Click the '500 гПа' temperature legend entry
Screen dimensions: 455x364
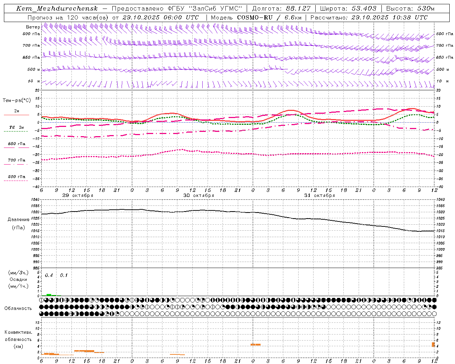pyautogui.click(x=17, y=177)
